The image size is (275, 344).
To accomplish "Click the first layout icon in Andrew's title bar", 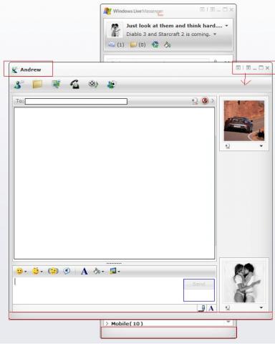I will pyautogui.click(x=238, y=67).
